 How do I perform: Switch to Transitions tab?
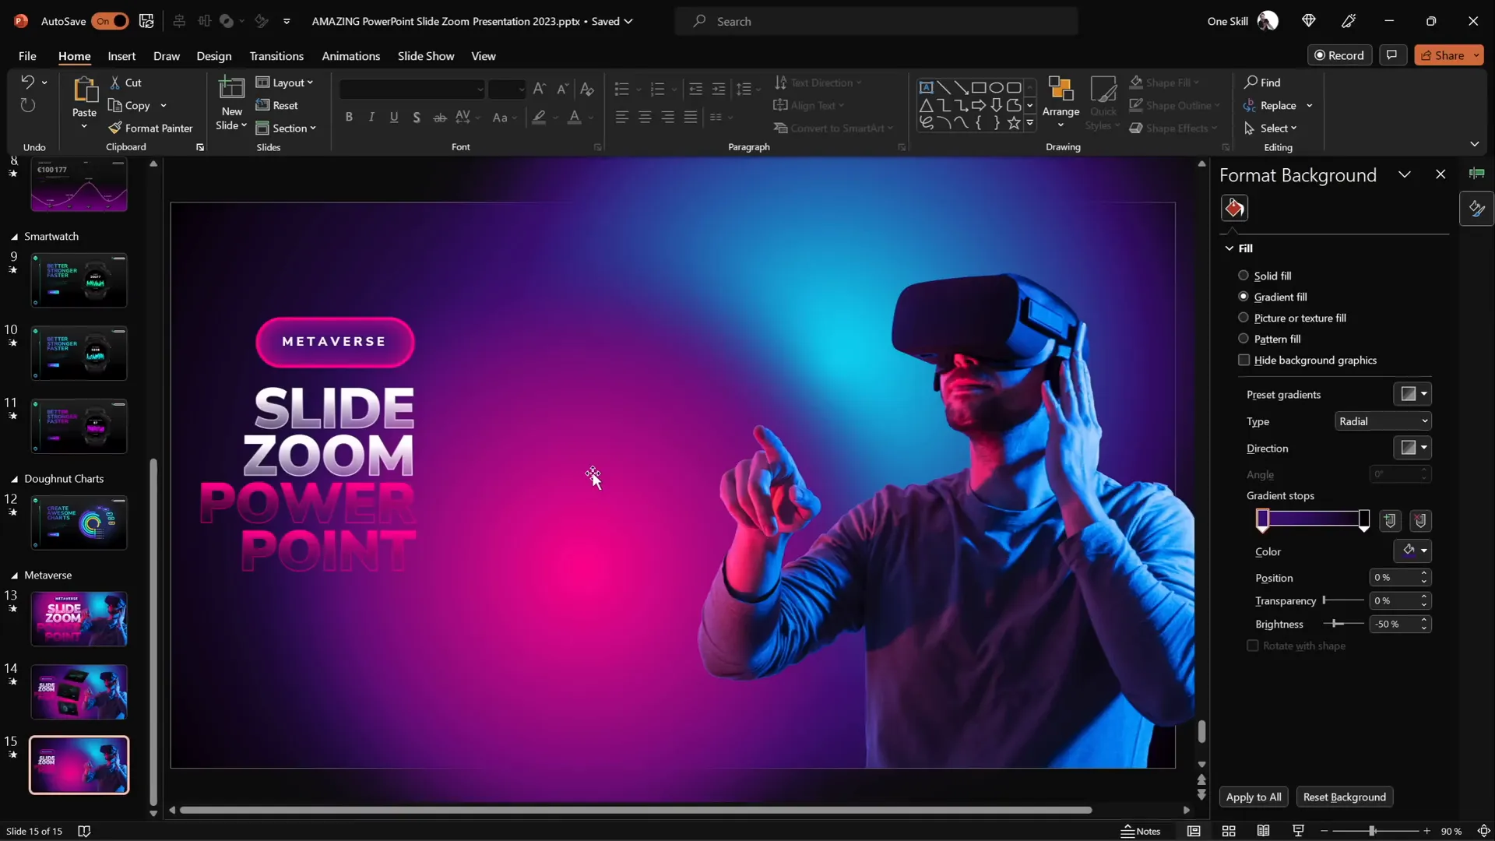(x=276, y=56)
